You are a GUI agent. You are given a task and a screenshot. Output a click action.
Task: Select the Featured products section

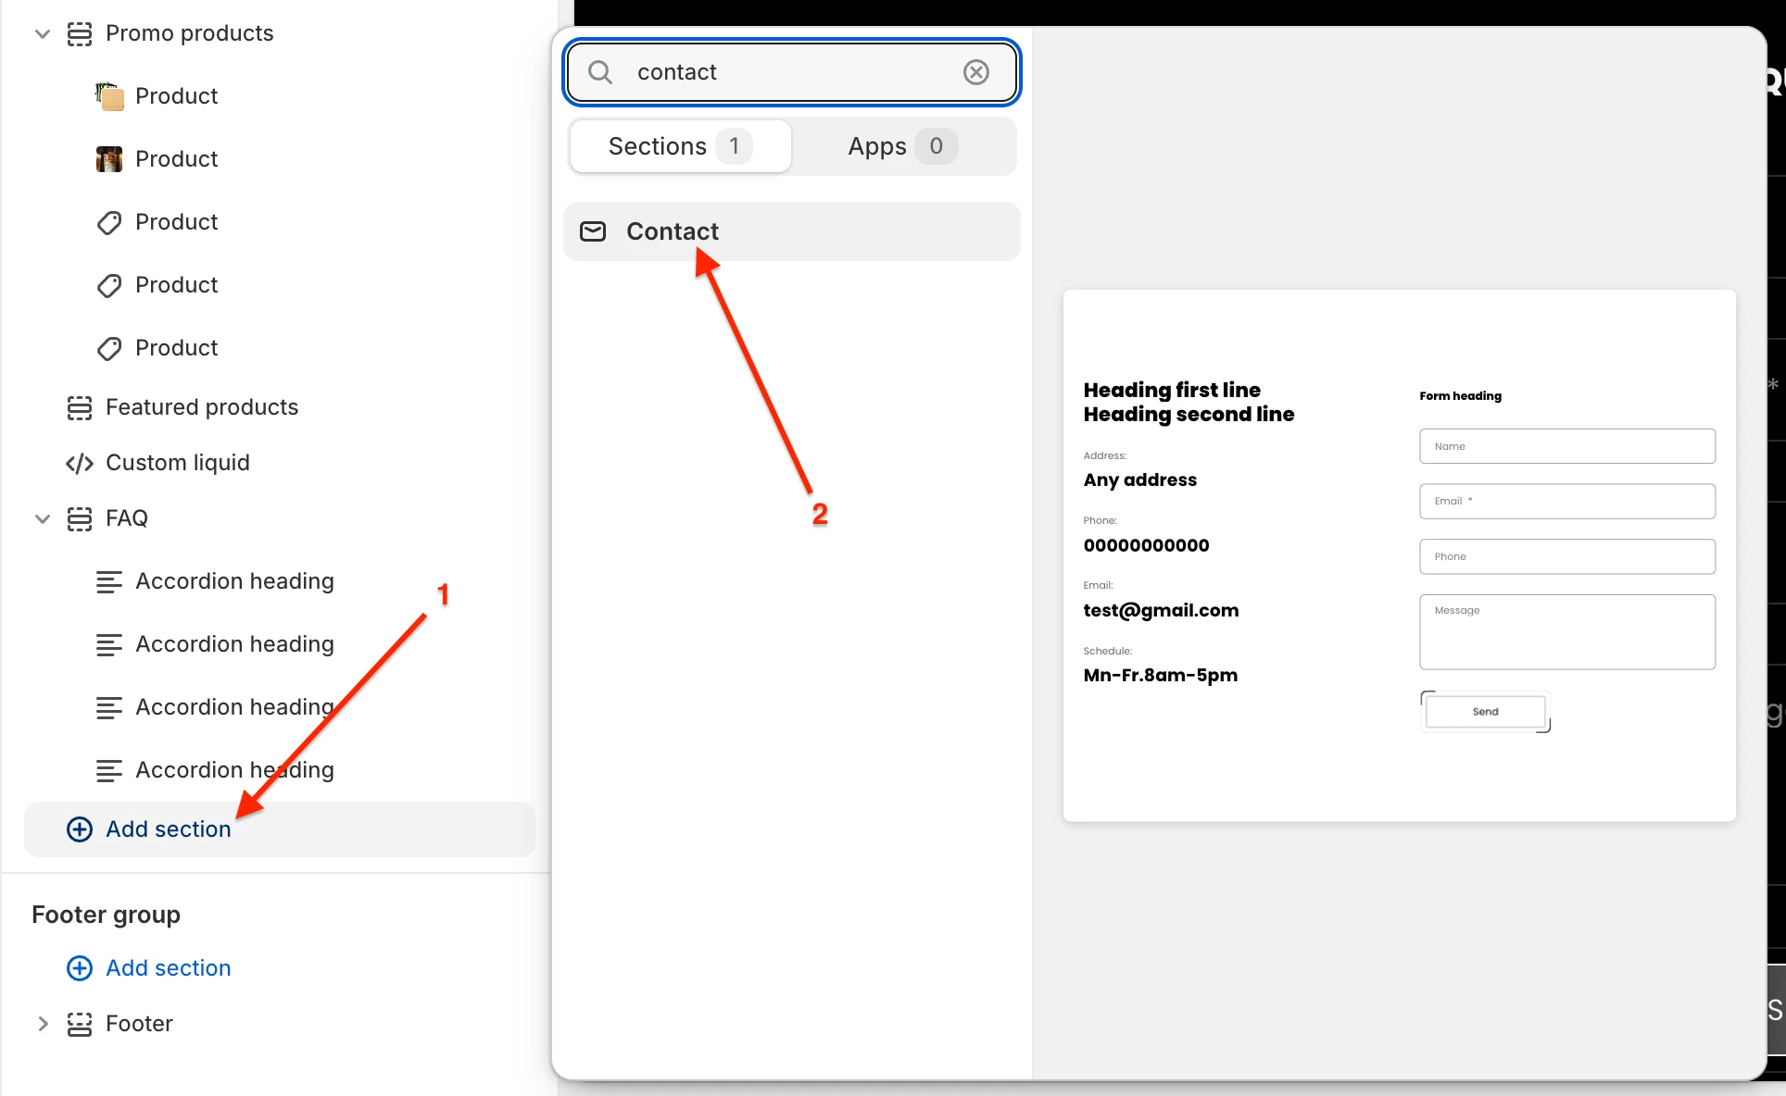coord(202,407)
